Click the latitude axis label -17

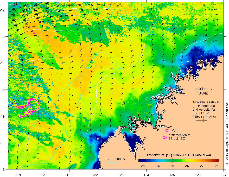point(3,143)
